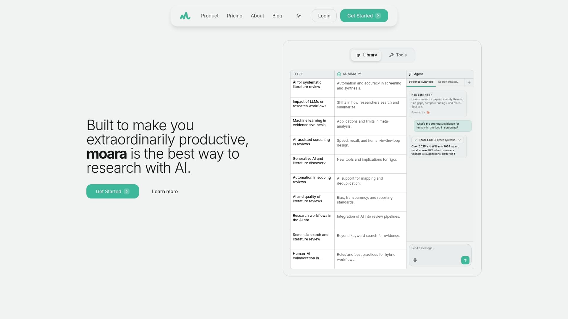568x319 pixels.
Task: Click summary 'Roles and best practices for hybrid workflows.'
Action: coord(366,257)
